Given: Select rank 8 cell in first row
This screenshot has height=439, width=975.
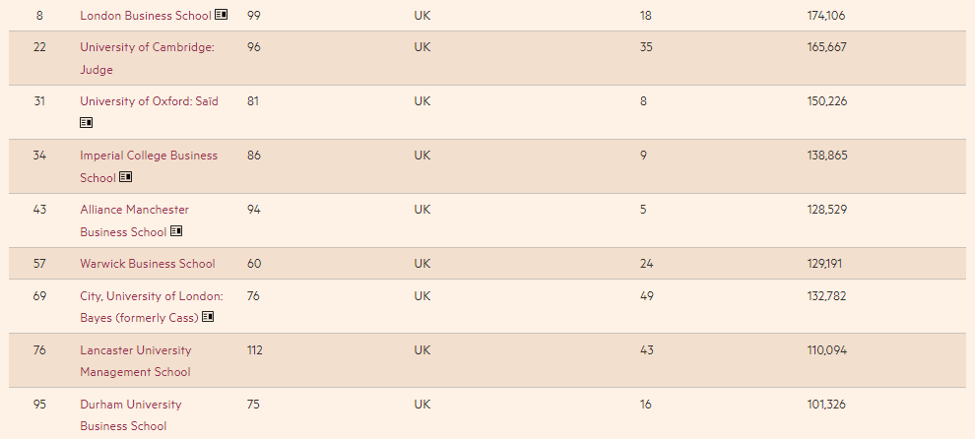Looking at the screenshot, I should (x=39, y=16).
